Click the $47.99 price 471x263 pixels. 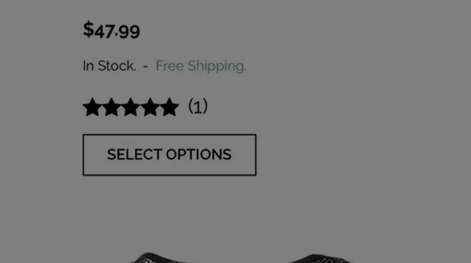tap(112, 30)
